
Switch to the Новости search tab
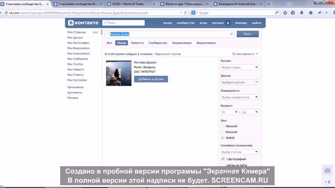[137, 43]
